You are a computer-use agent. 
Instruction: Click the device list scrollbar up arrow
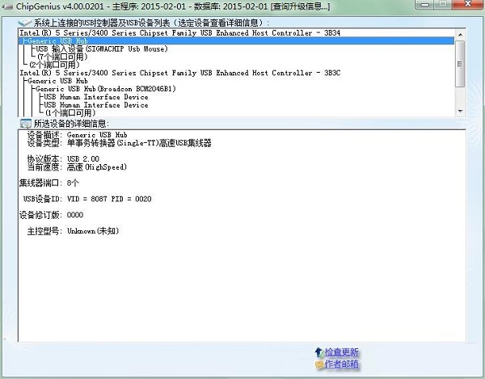click(460, 33)
